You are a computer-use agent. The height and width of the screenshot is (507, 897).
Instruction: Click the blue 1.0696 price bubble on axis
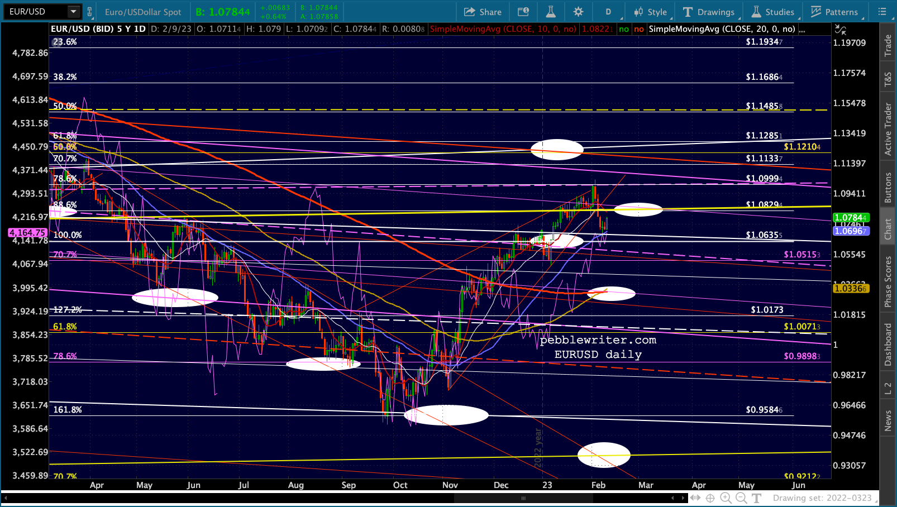point(851,231)
